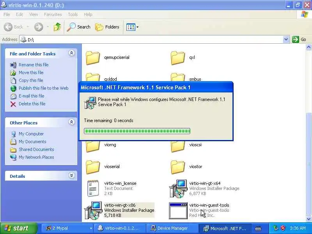Viewport: 312px width, 234px height.
Task: Click Delete this file
Action: click(32, 104)
